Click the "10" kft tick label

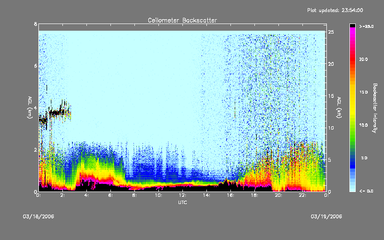tap(331, 128)
